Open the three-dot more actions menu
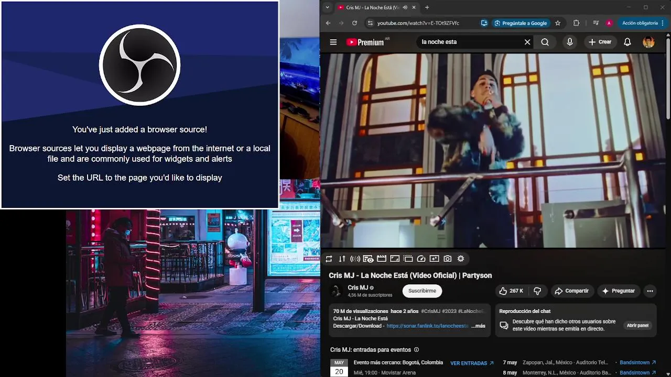The image size is (671, 377). tap(650, 291)
